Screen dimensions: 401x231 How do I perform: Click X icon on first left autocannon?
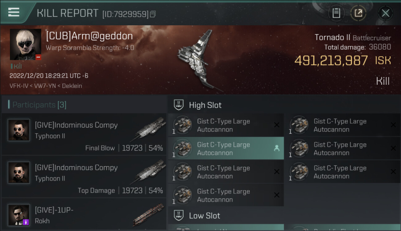277,125
